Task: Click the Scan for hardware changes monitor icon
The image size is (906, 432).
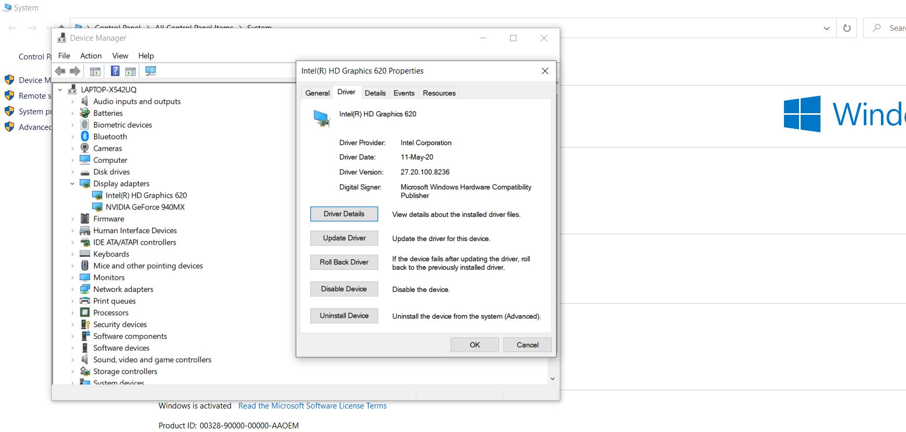Action: click(151, 71)
